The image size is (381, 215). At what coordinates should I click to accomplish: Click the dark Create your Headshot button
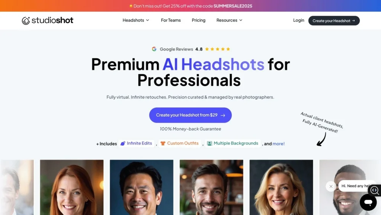tap(334, 20)
